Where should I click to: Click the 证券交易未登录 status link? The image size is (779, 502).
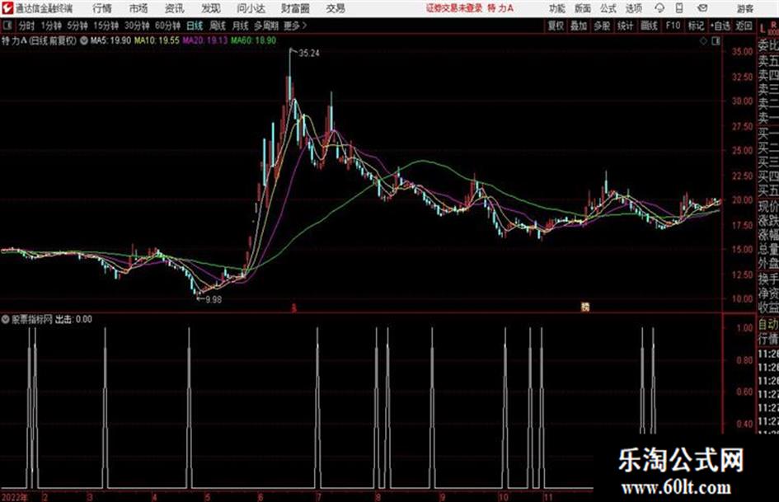[454, 8]
